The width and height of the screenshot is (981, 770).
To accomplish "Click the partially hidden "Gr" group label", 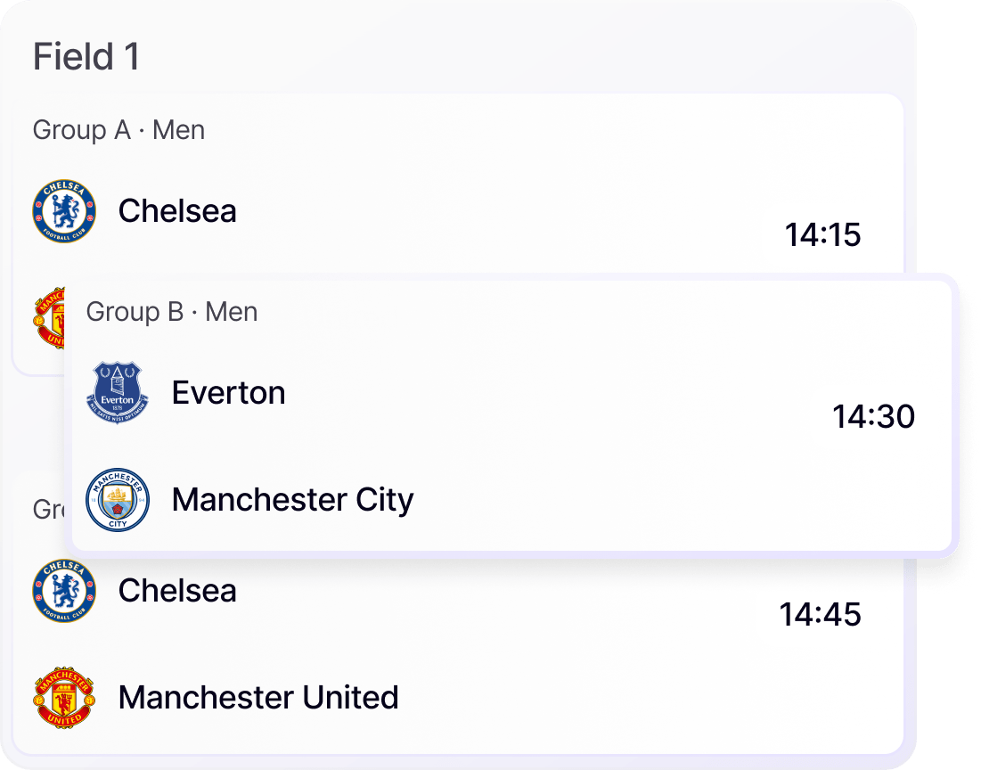I will tap(48, 509).
